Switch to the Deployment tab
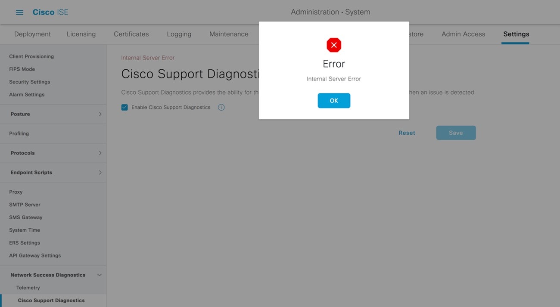The width and height of the screenshot is (560, 307). coord(32,34)
